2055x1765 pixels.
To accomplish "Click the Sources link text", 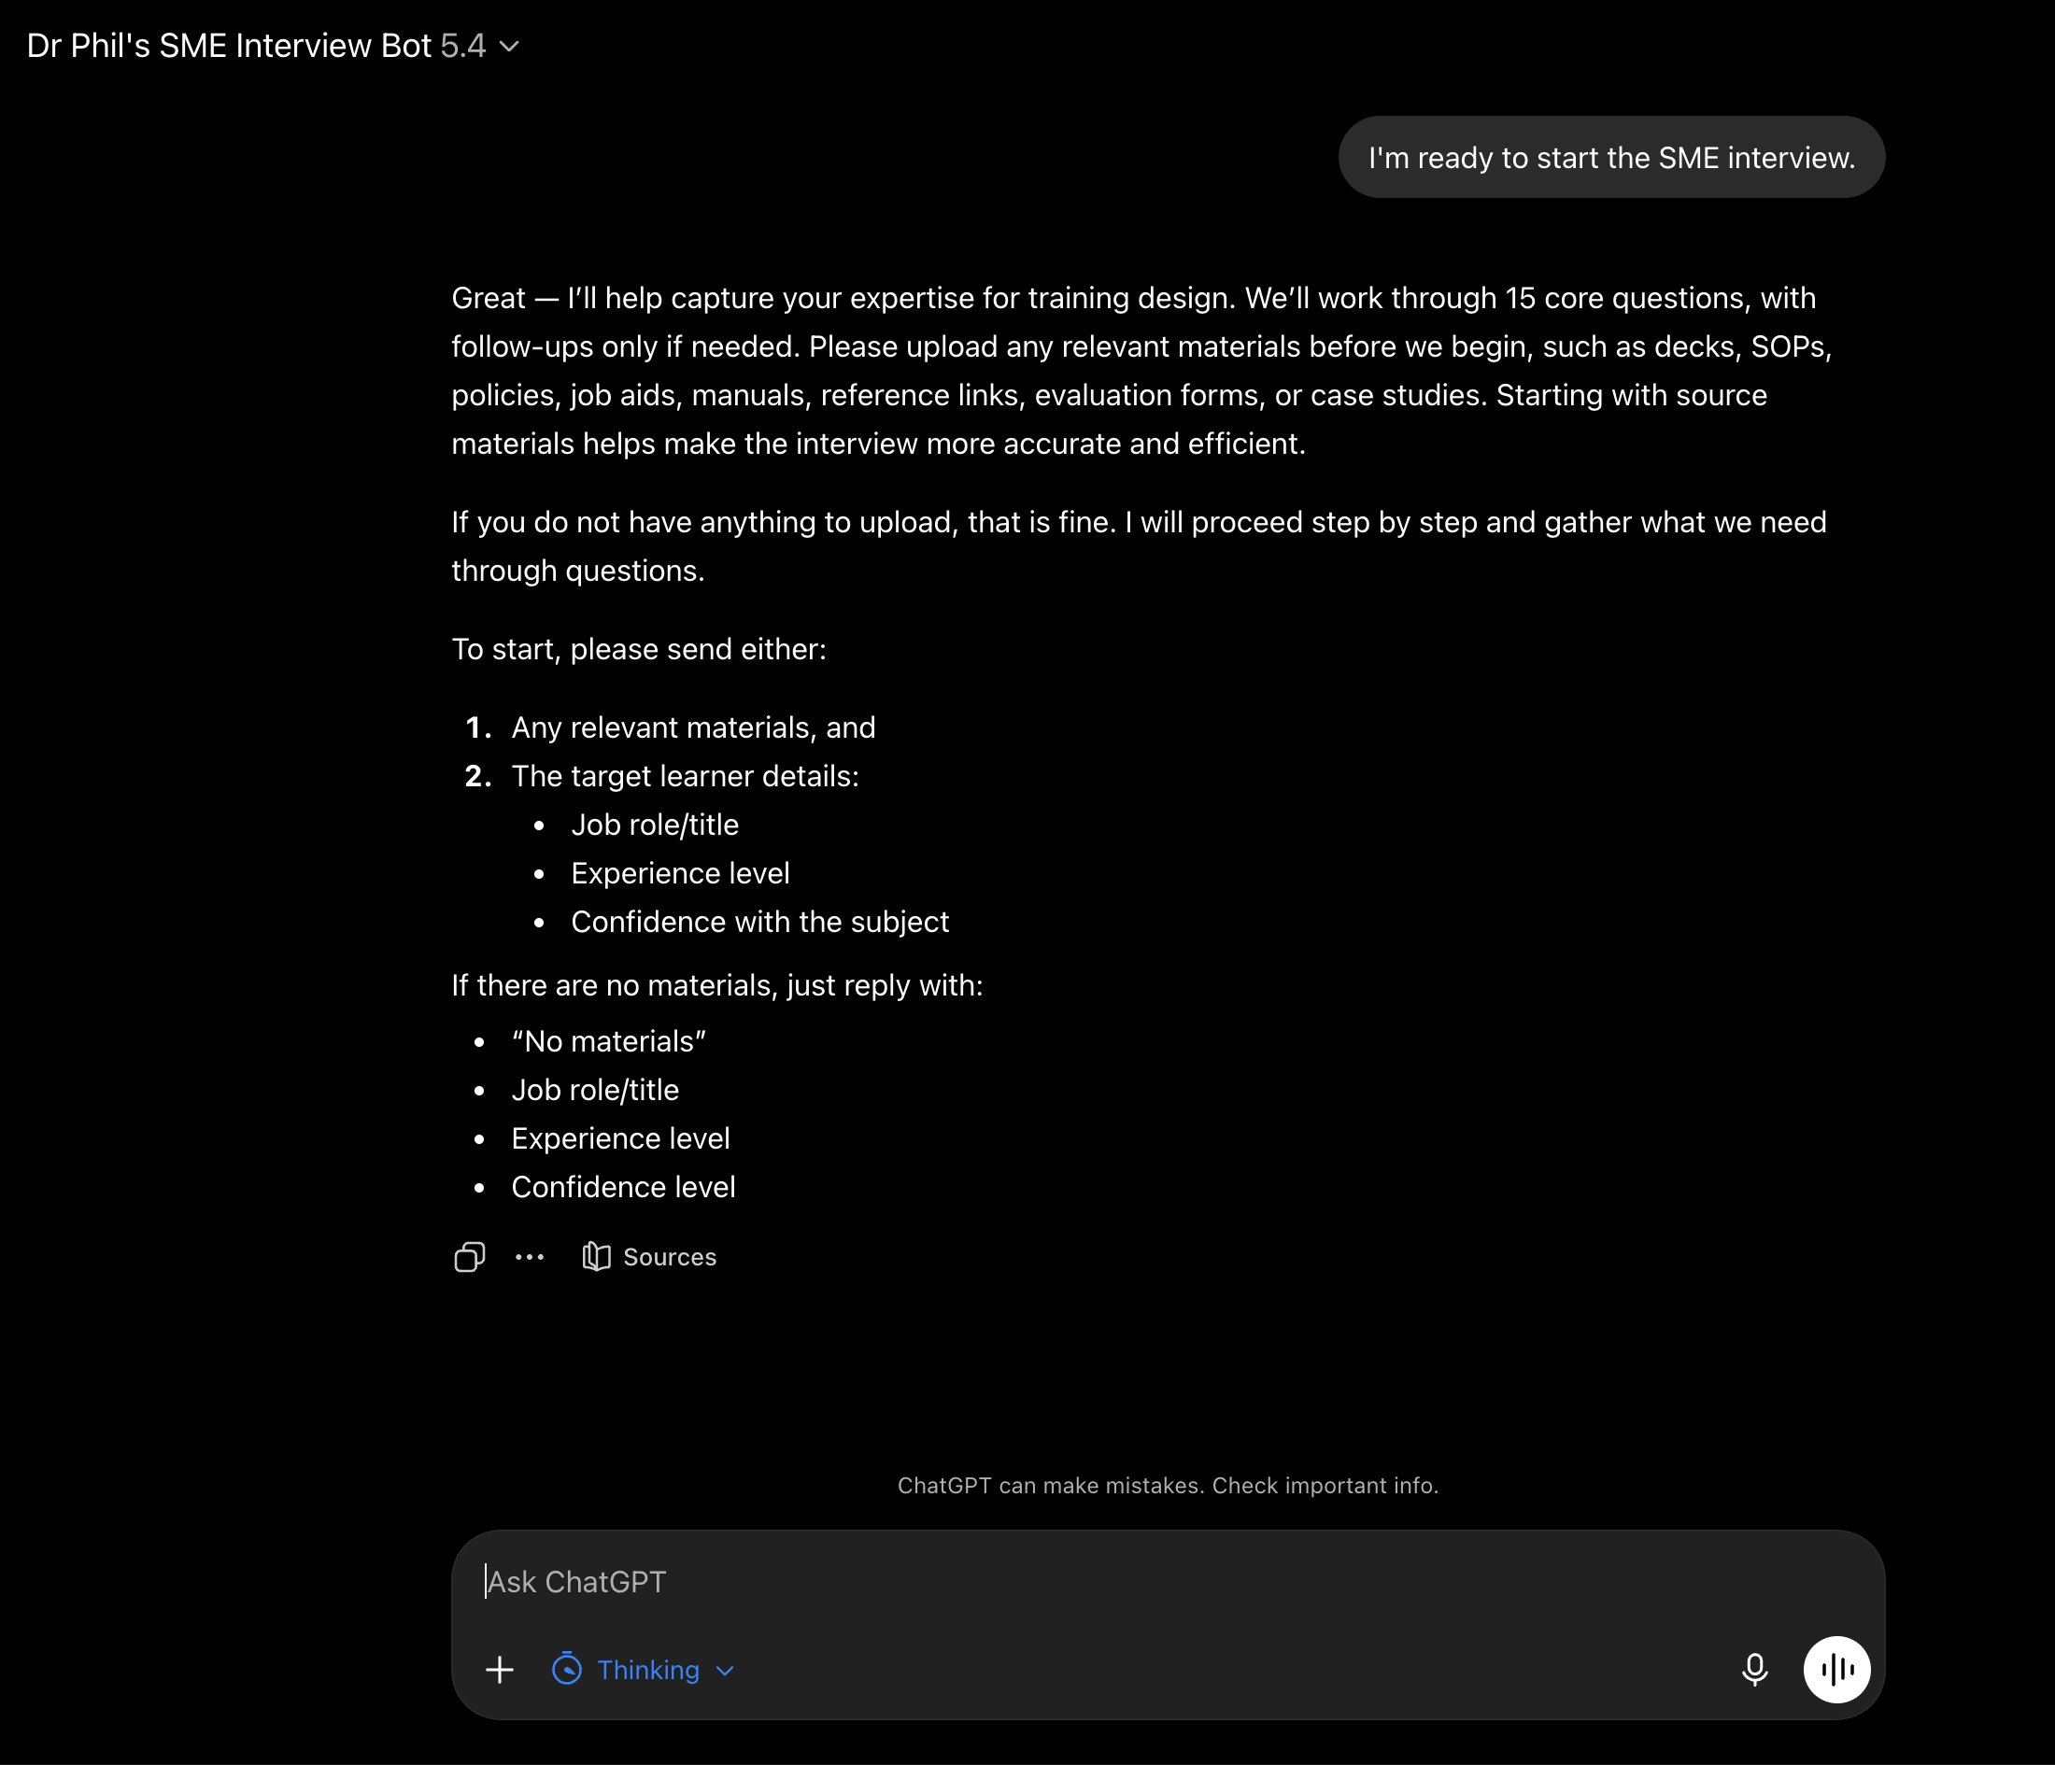I will [670, 1256].
